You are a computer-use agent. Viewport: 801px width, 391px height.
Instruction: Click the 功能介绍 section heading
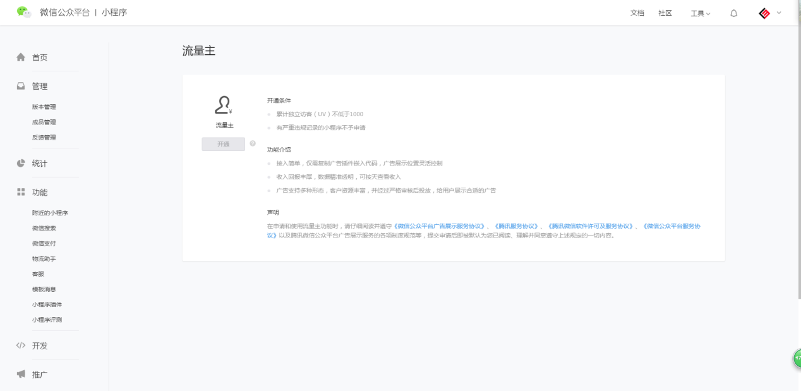279,149
